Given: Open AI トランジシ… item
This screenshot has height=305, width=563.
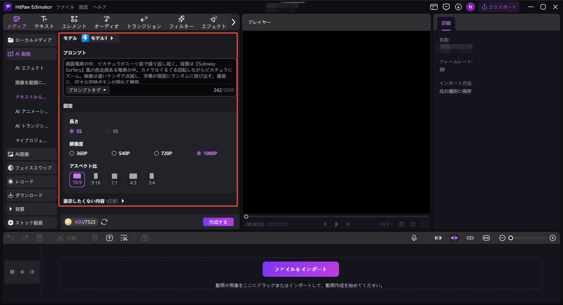Looking at the screenshot, I should [x=32, y=126].
